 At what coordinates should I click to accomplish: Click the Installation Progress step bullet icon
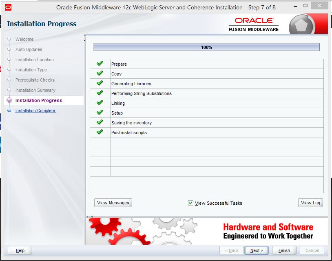point(9,100)
